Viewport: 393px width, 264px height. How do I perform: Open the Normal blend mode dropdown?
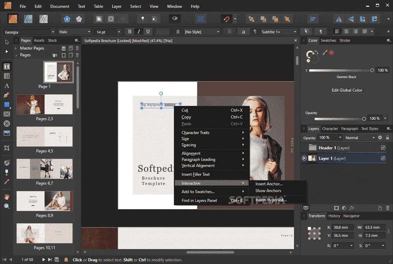(x=360, y=138)
